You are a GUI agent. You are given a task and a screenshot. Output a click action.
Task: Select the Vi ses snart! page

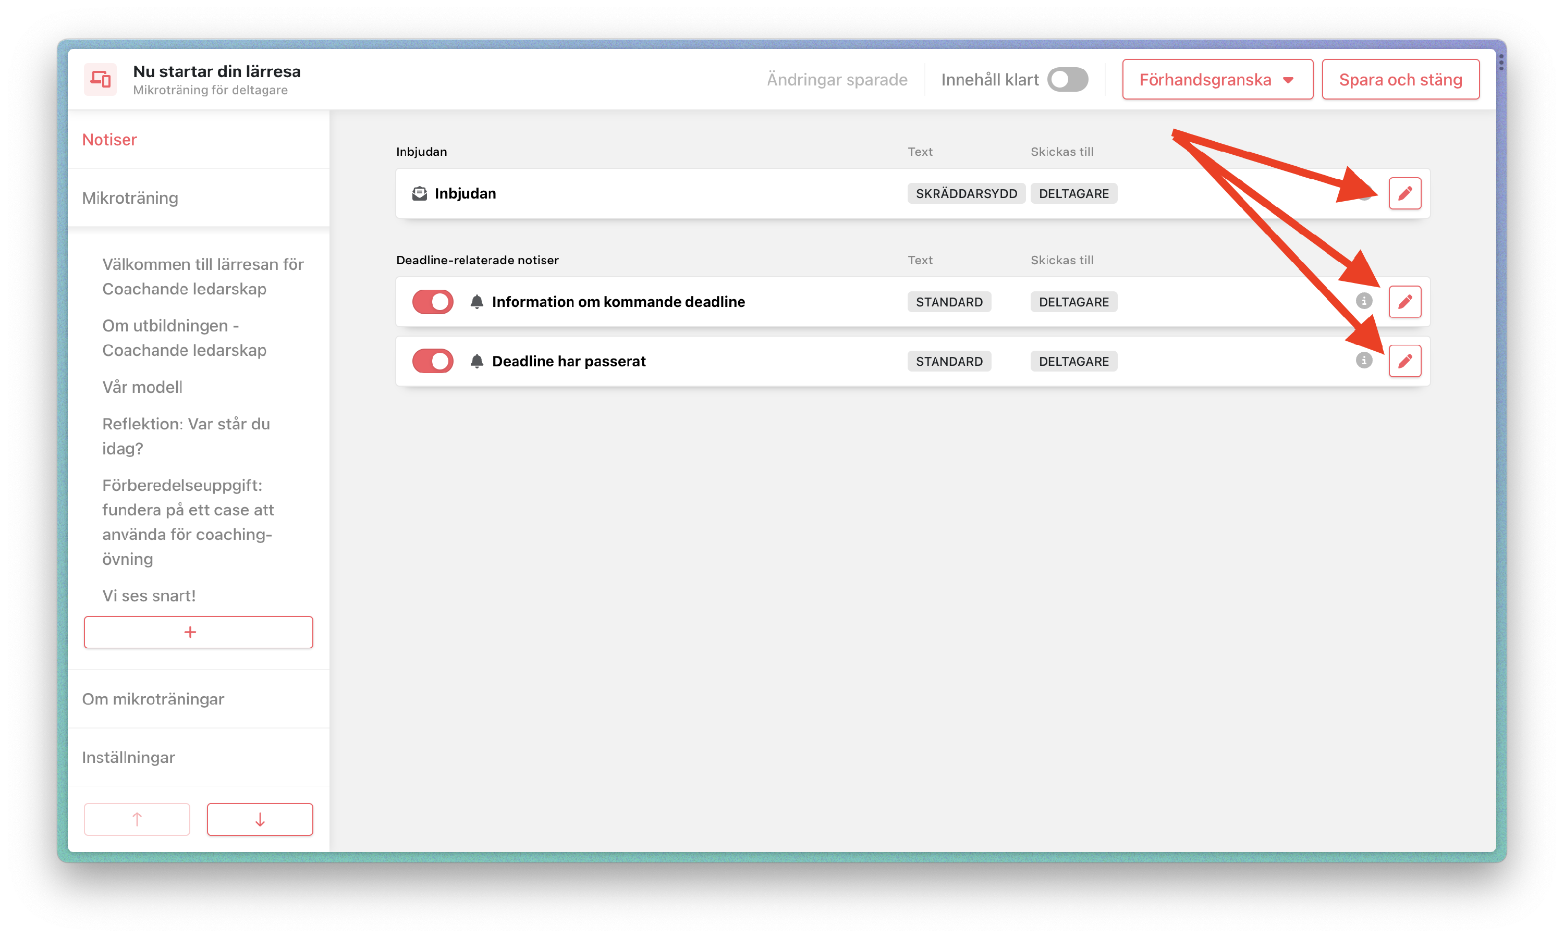tap(149, 596)
